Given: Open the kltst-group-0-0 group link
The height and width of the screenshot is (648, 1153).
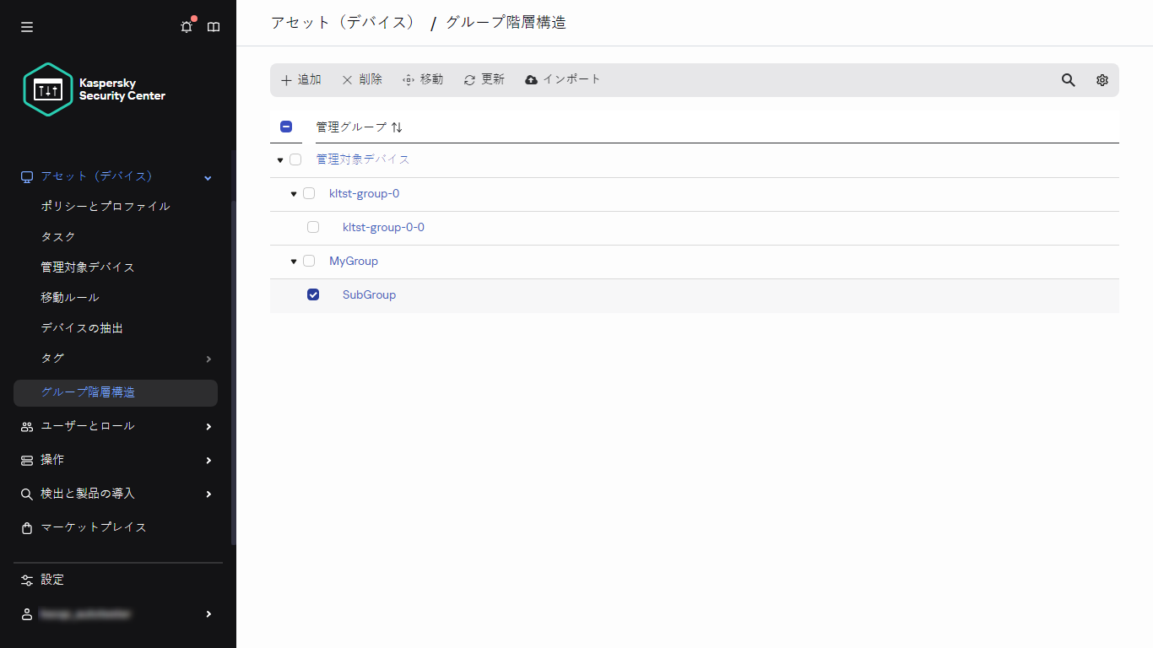Looking at the screenshot, I should [383, 227].
